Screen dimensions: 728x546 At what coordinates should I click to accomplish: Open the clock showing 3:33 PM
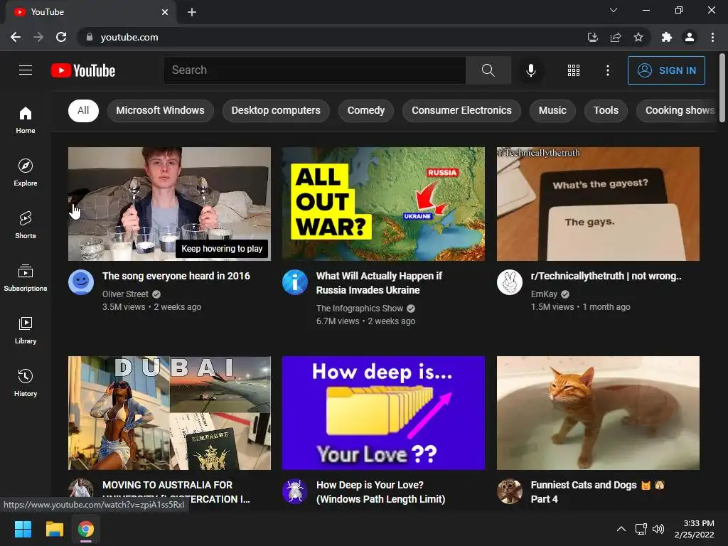tap(694, 529)
